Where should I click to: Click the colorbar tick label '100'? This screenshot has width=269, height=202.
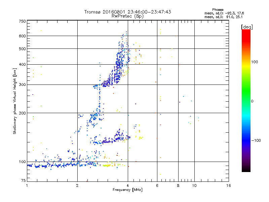point(255,62)
